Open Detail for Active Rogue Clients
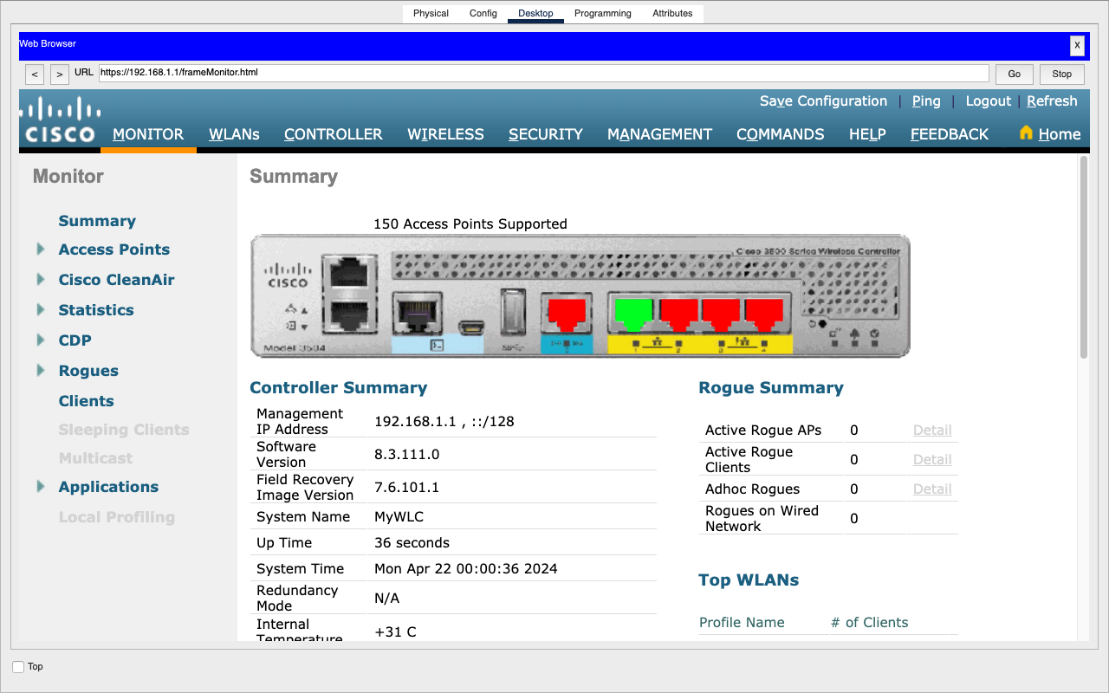Viewport: 1109px width, 693px height. tap(932, 460)
